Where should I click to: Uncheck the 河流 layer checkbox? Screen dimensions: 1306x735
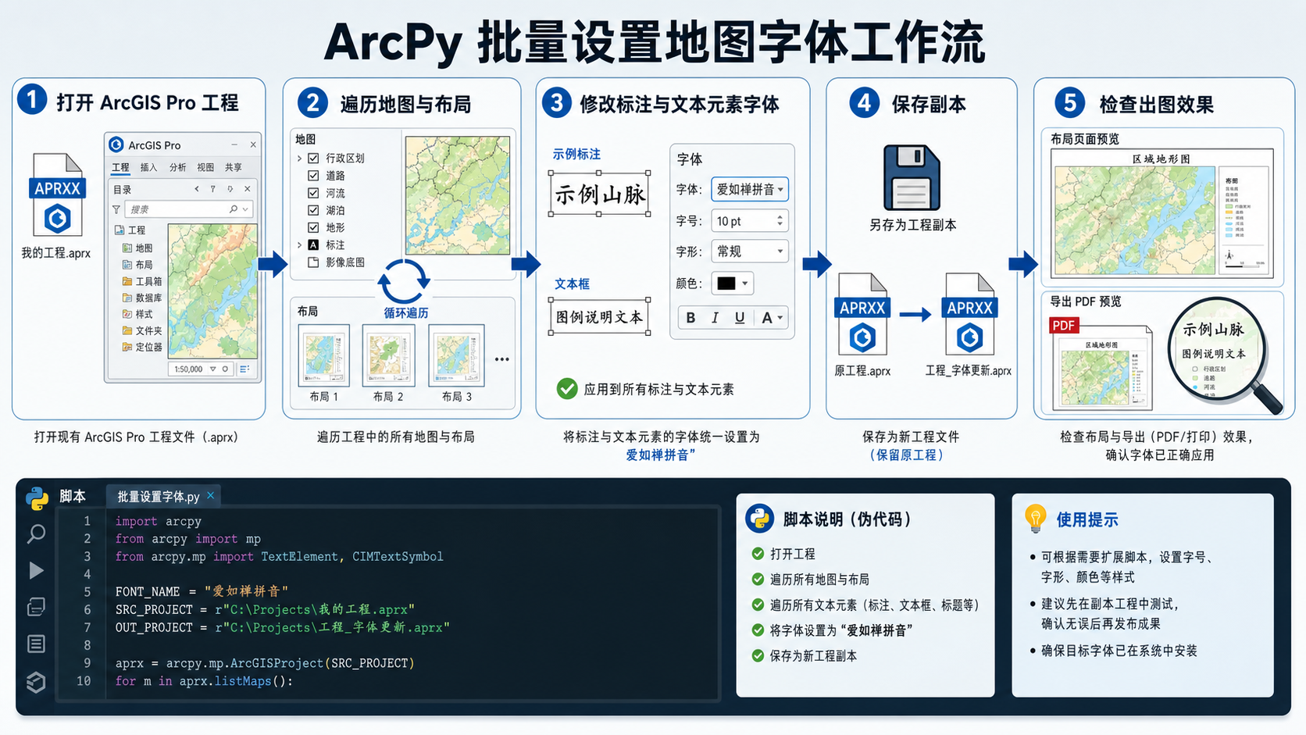pos(313,193)
